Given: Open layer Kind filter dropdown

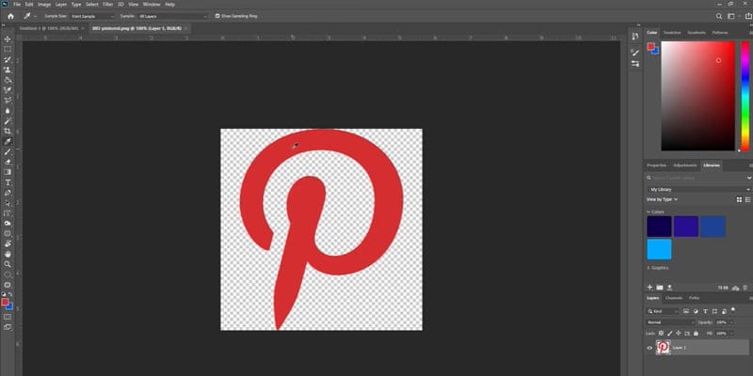Looking at the screenshot, I should pos(663,311).
